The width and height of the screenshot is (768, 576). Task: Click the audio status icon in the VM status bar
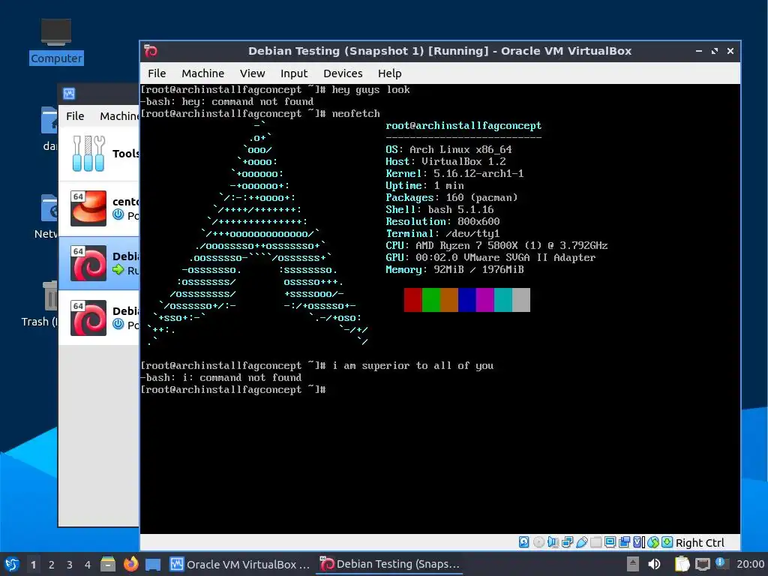point(553,542)
